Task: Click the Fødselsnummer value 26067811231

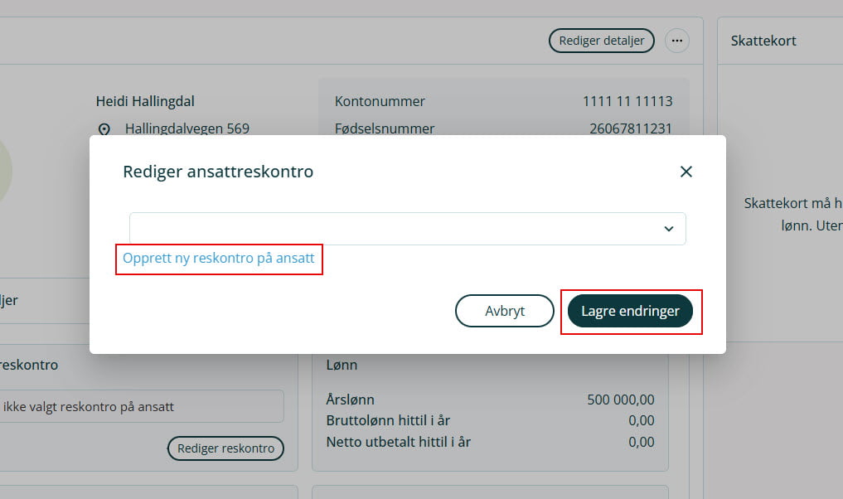Action: click(630, 128)
